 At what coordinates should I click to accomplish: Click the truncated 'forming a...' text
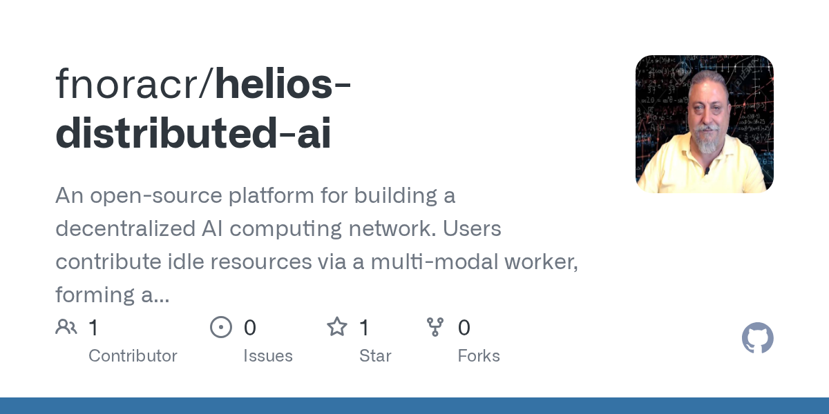click(112, 295)
